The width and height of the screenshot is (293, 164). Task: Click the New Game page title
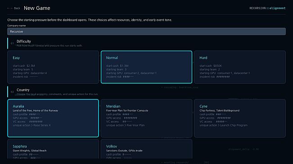(x=37, y=8)
